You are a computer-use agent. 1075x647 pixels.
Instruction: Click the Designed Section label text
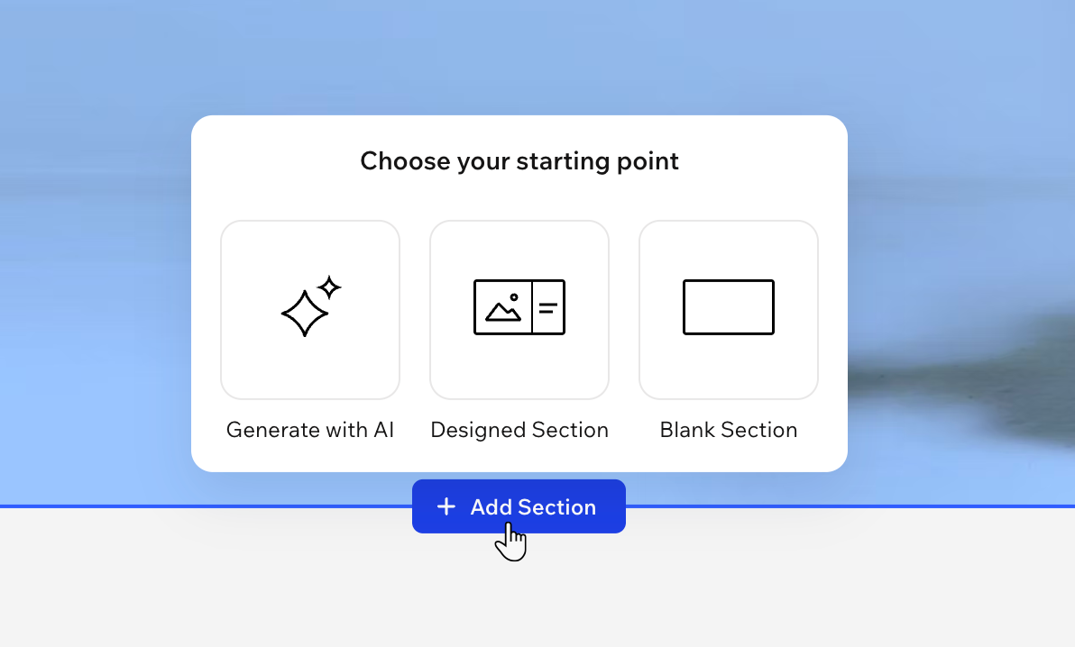coord(519,430)
